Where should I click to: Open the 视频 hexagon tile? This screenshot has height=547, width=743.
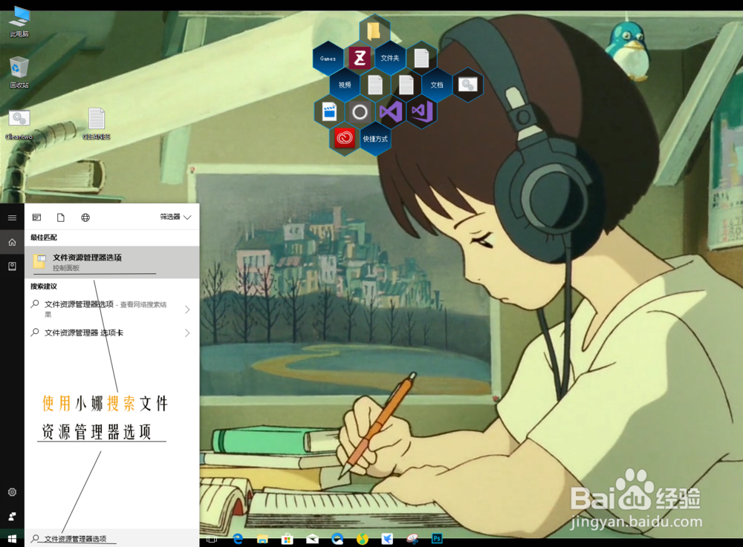pos(345,85)
